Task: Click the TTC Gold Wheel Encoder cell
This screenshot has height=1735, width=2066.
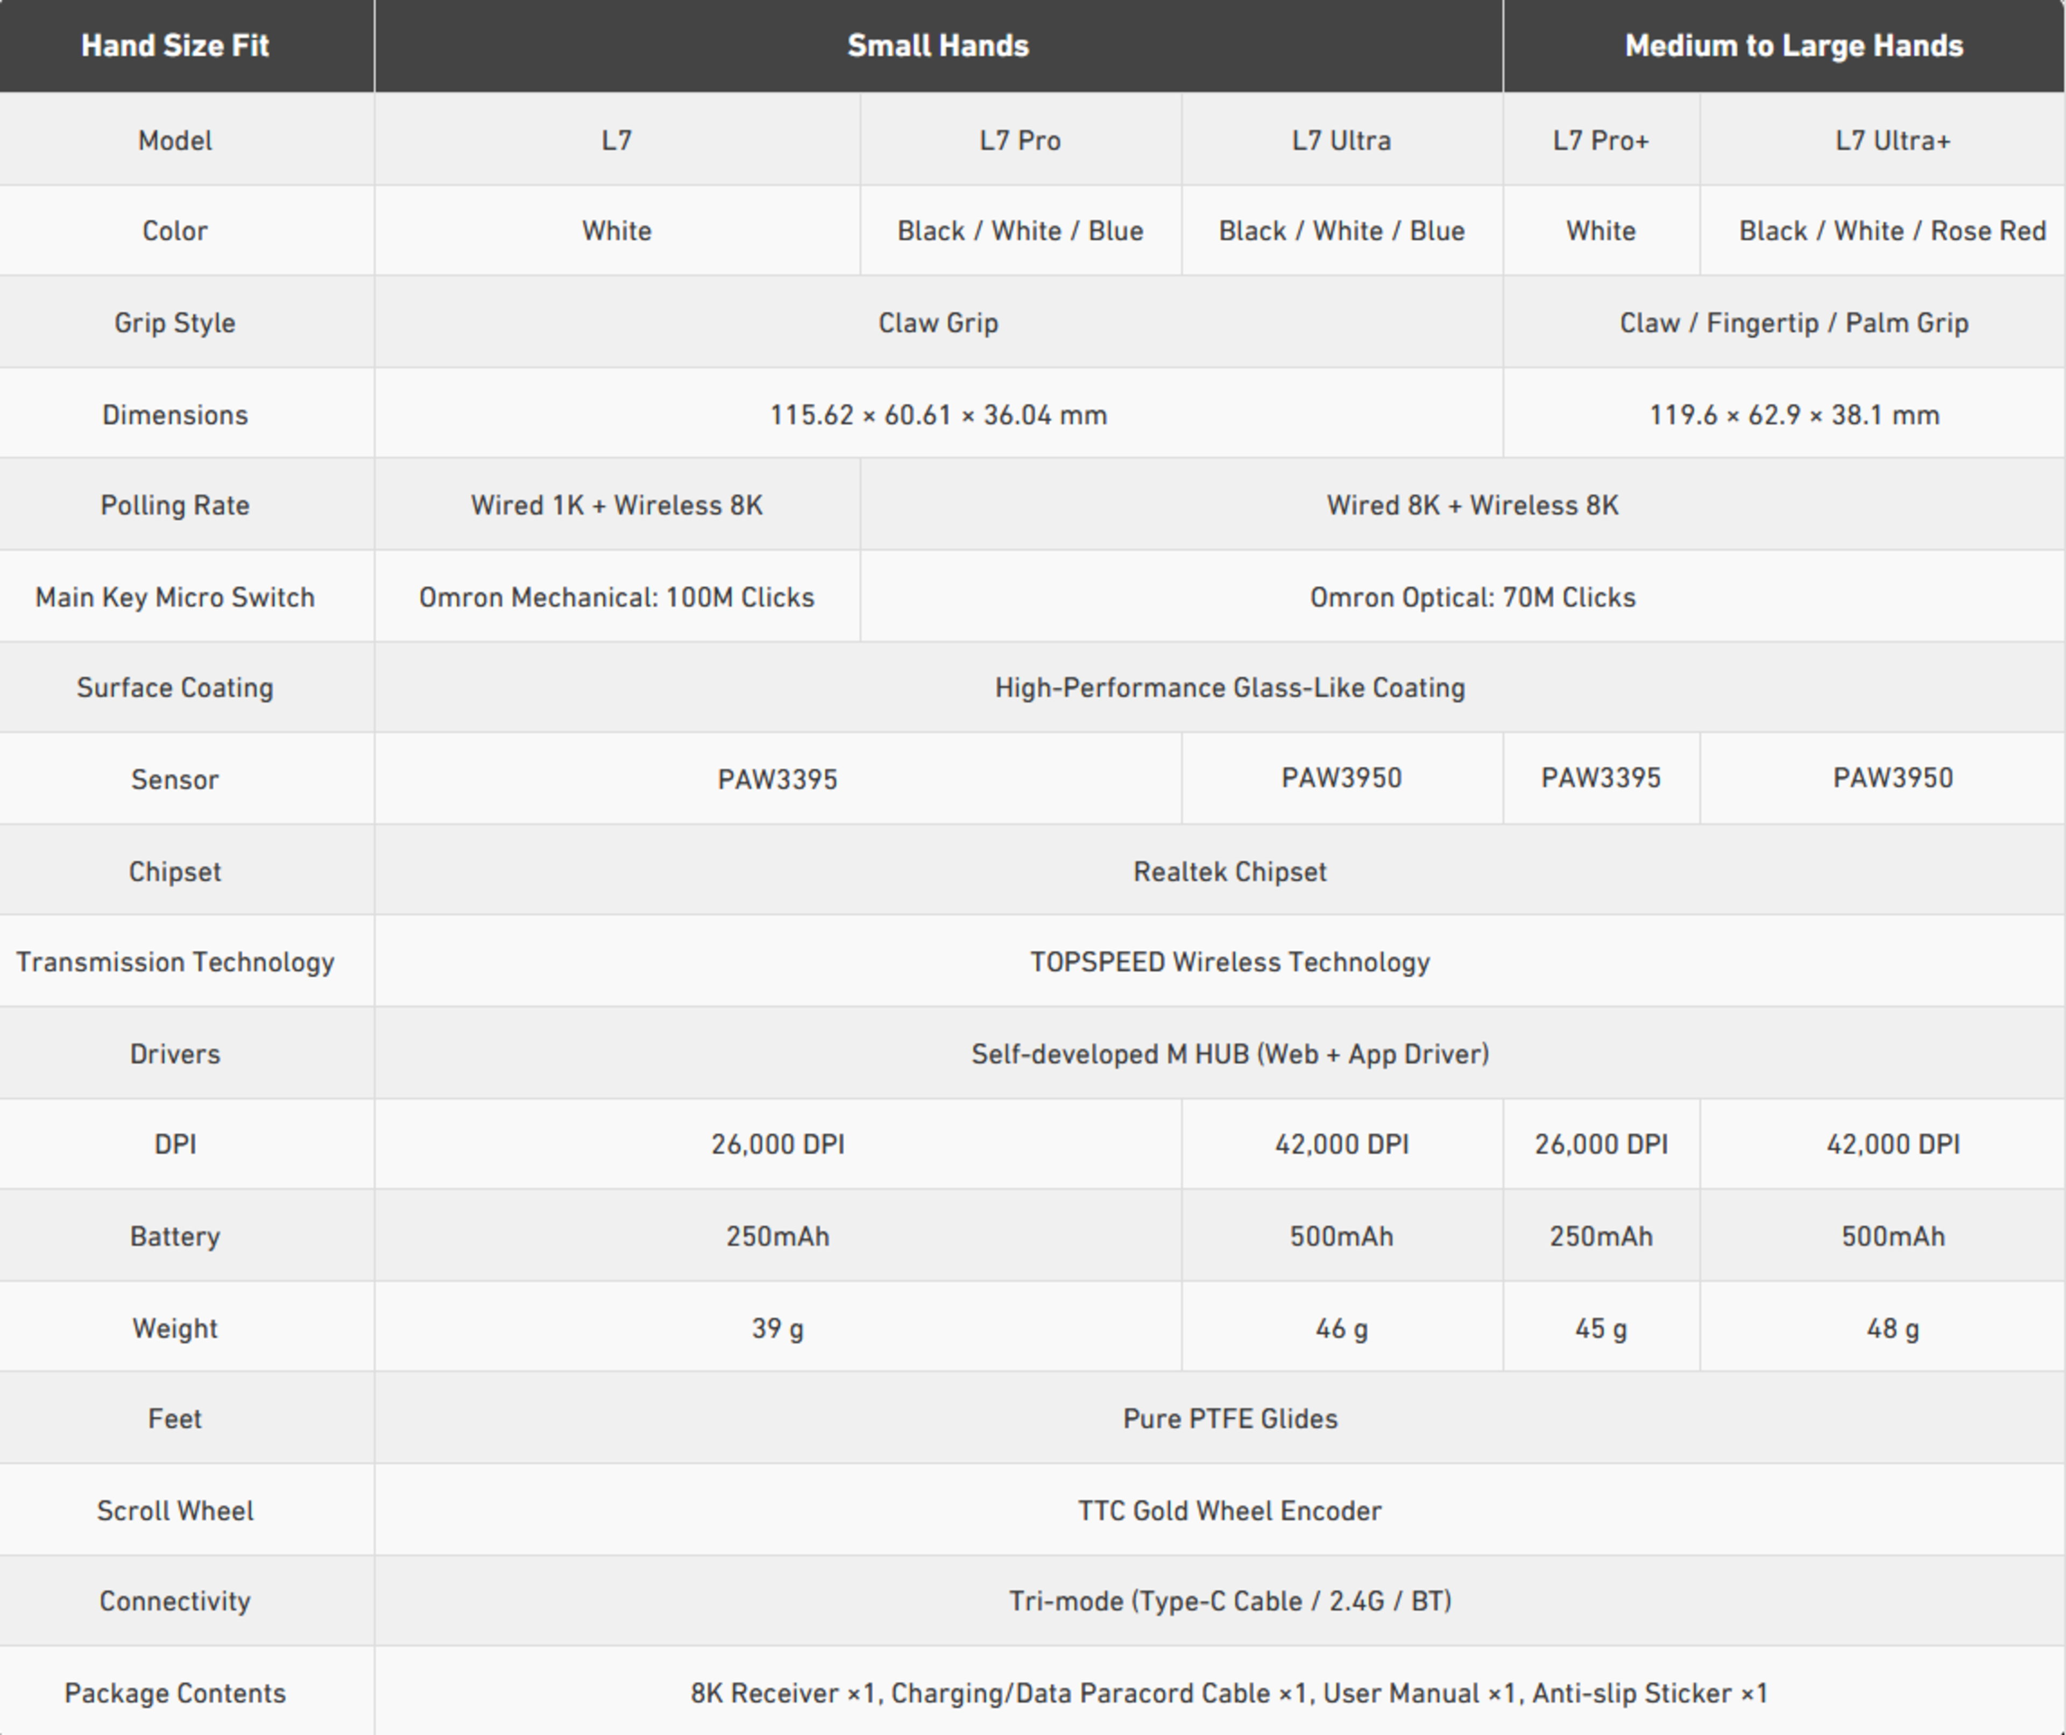Action: coord(1230,1511)
